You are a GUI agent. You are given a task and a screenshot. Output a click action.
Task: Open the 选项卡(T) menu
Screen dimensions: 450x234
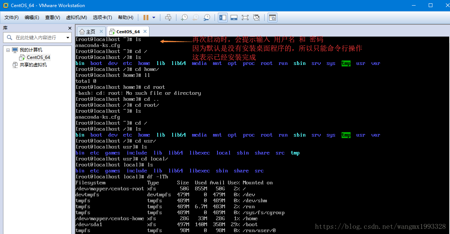[102, 18]
